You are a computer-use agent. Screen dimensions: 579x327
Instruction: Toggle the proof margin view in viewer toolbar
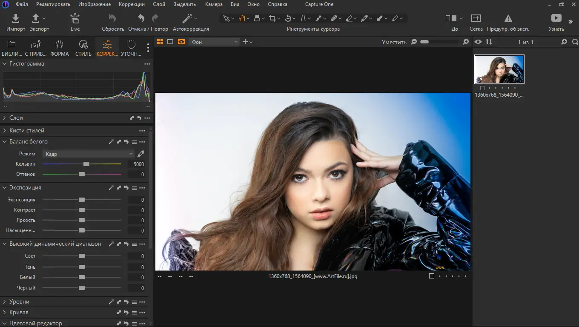(x=170, y=41)
